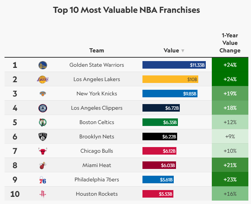Click the Celtics +12% change cell

pos(230,122)
